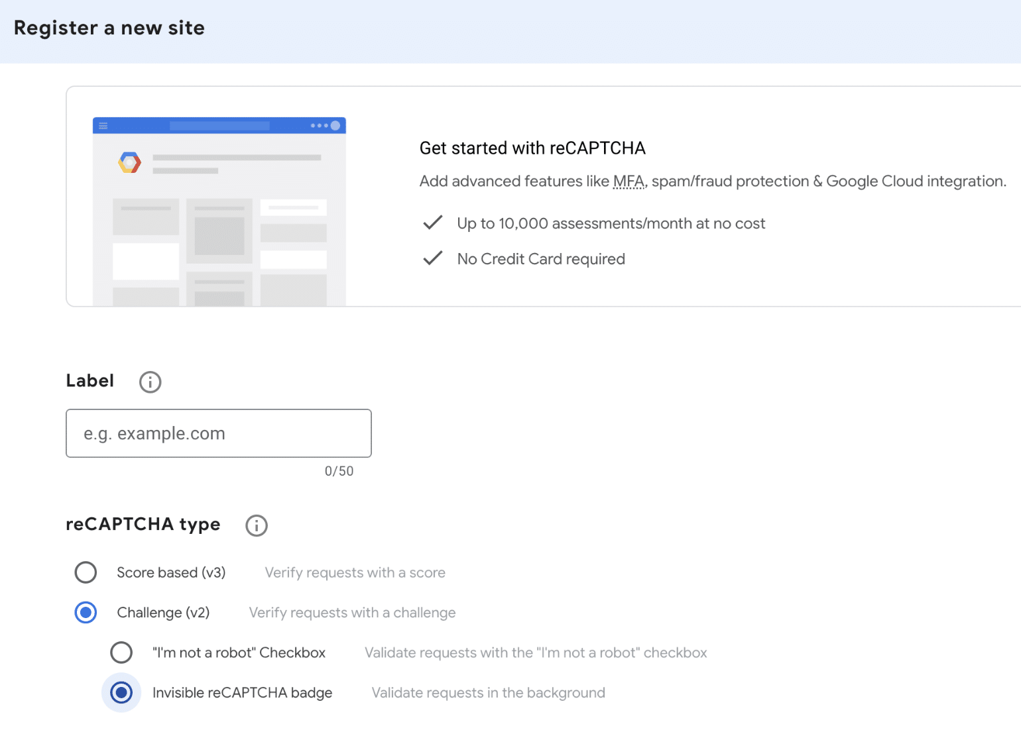Click the checkmark beside 10,000 assessments
1021x732 pixels.
click(x=433, y=223)
